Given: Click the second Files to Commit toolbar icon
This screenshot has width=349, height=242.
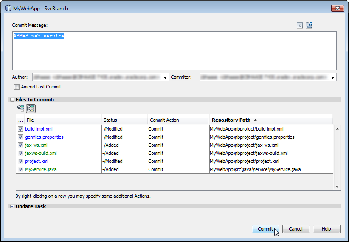Looking at the screenshot, I should point(31,108).
